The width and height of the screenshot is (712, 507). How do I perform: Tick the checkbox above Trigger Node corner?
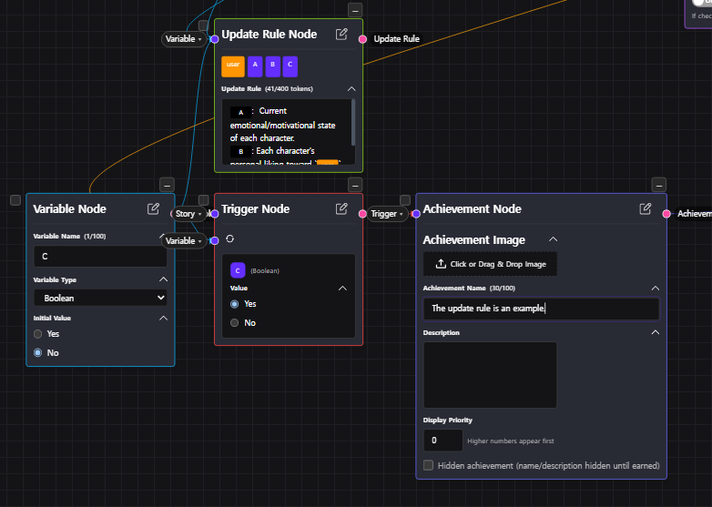pos(203,200)
